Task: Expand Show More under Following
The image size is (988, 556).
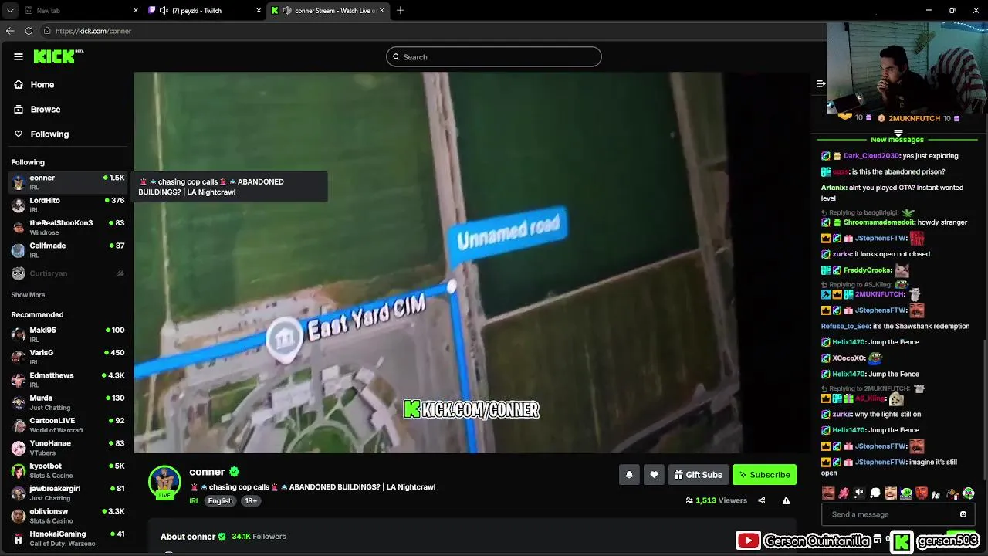Action: (28, 295)
